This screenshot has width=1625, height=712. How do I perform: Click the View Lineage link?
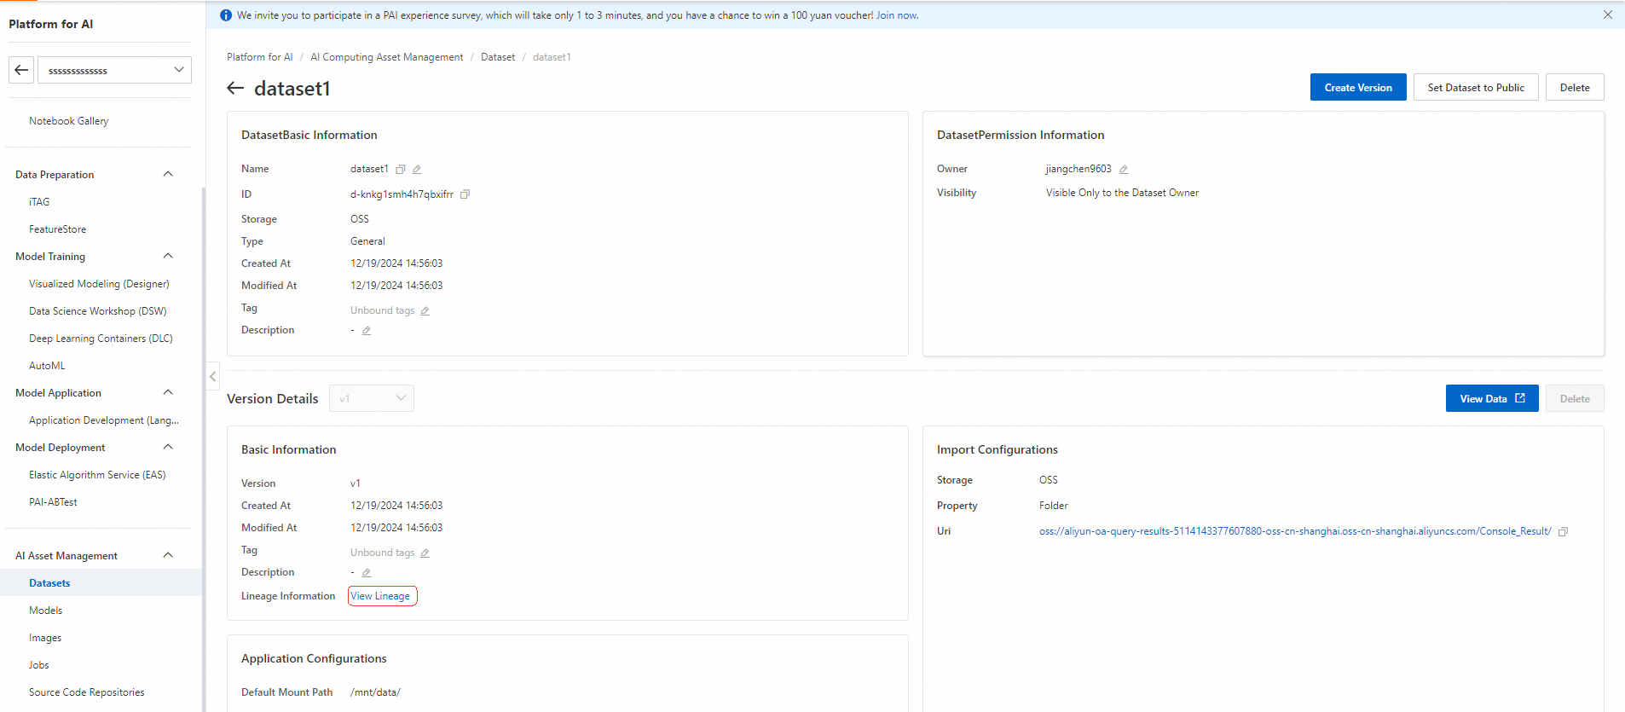[x=380, y=596]
